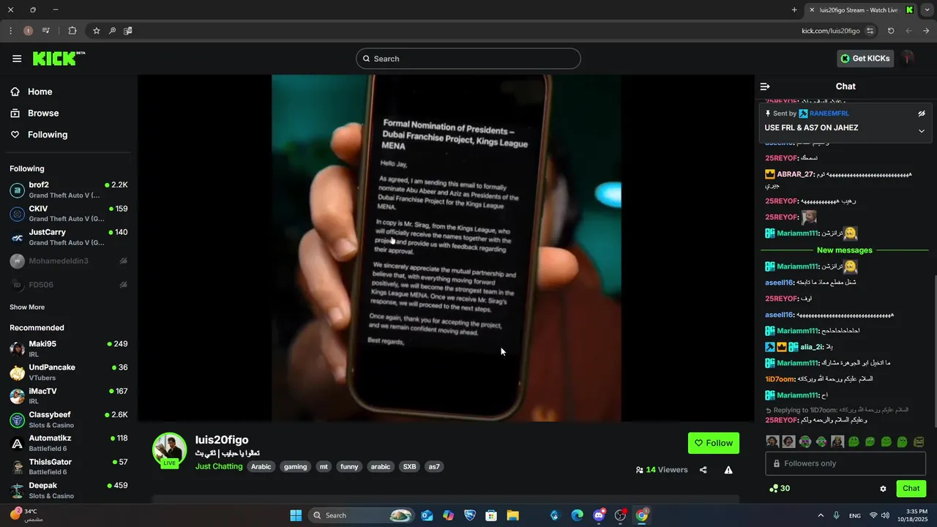Open recommended channel Automatikz
The width and height of the screenshot is (937, 527).
click(x=68, y=443)
